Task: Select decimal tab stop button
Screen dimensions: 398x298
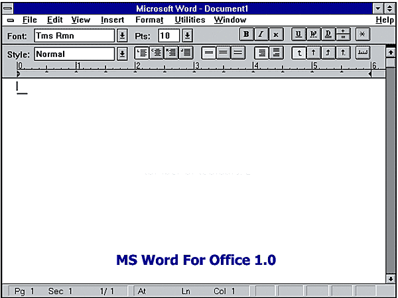Action: pos(343,53)
